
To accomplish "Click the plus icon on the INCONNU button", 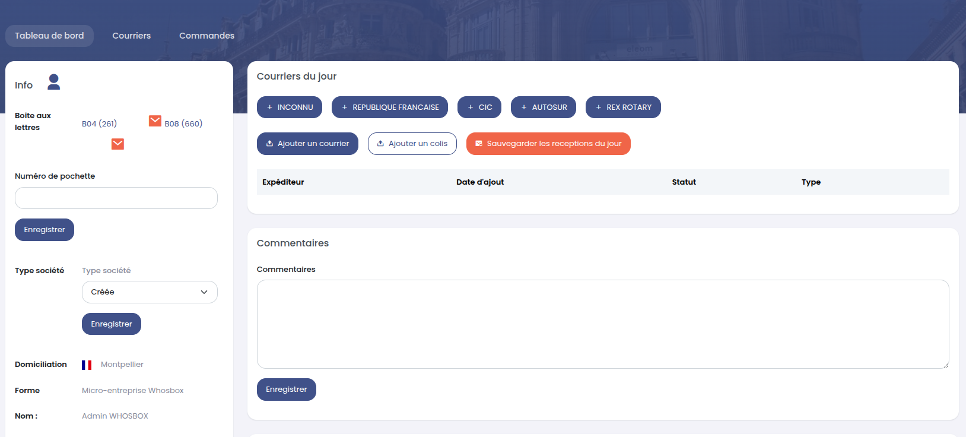I will point(269,107).
